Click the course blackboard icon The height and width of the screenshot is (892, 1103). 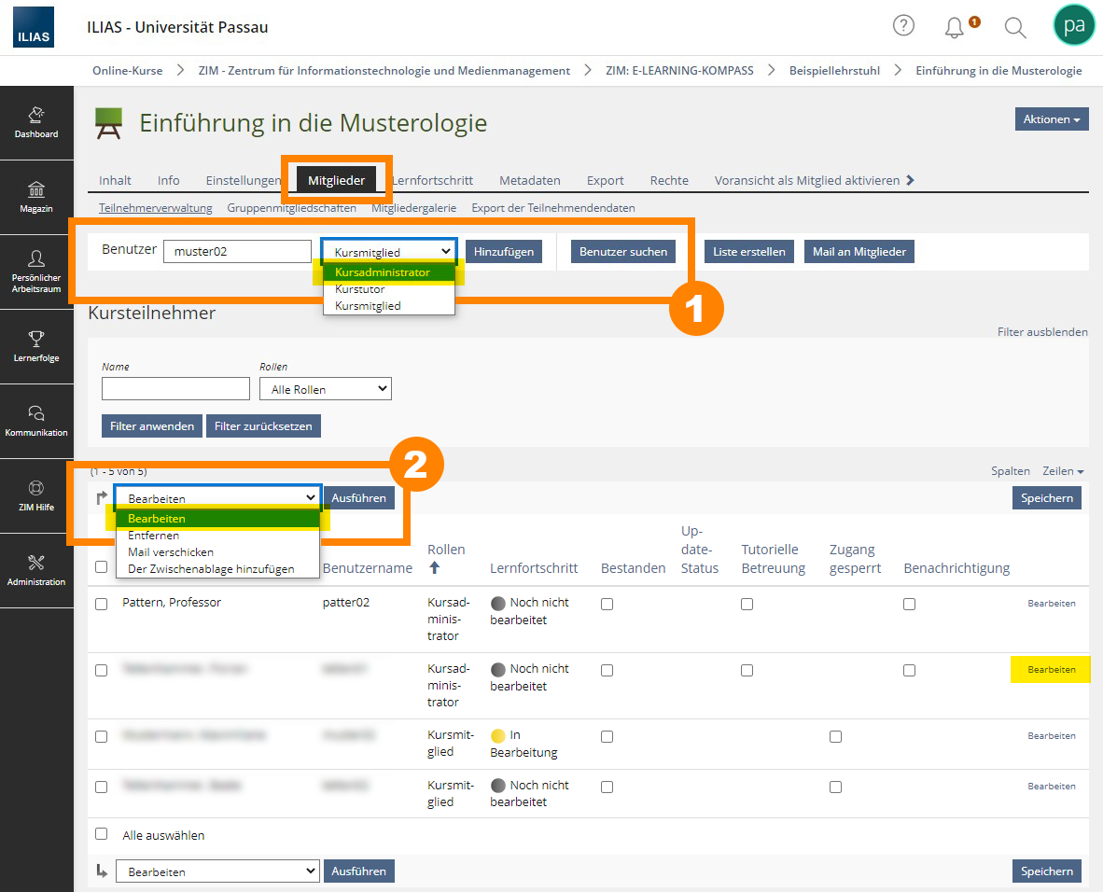coord(108,123)
